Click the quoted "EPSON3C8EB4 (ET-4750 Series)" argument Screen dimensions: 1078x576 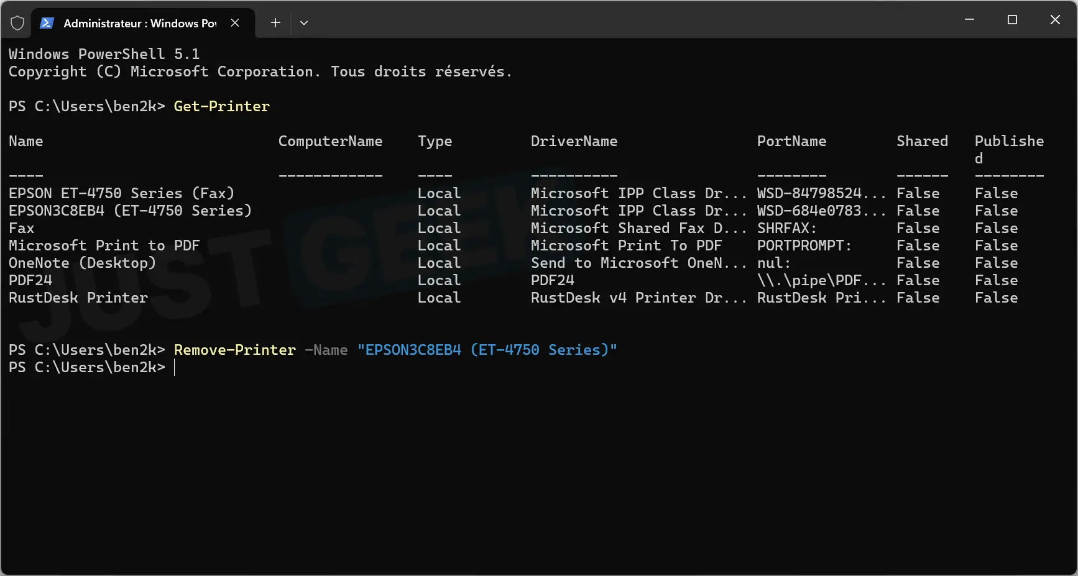click(x=487, y=350)
